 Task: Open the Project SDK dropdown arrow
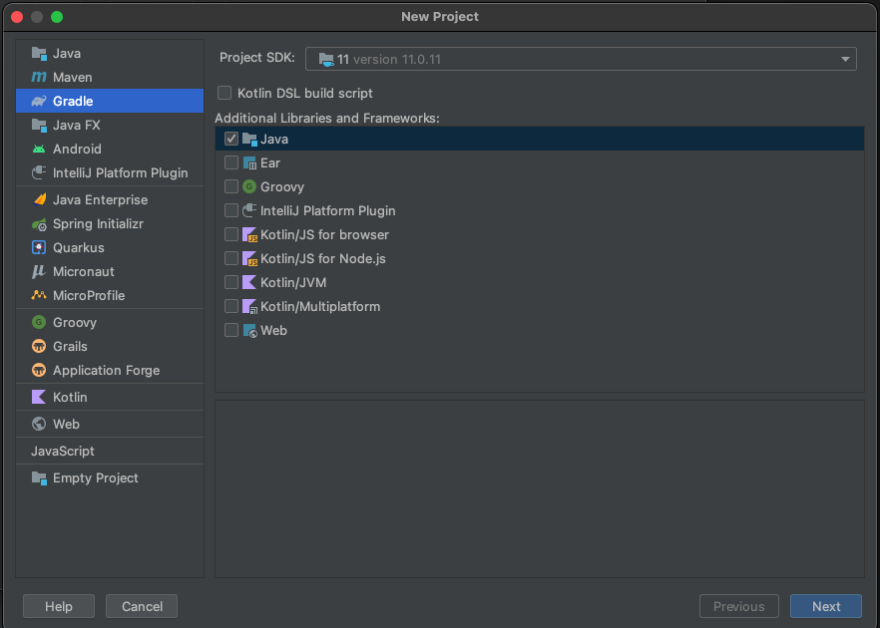pos(845,60)
